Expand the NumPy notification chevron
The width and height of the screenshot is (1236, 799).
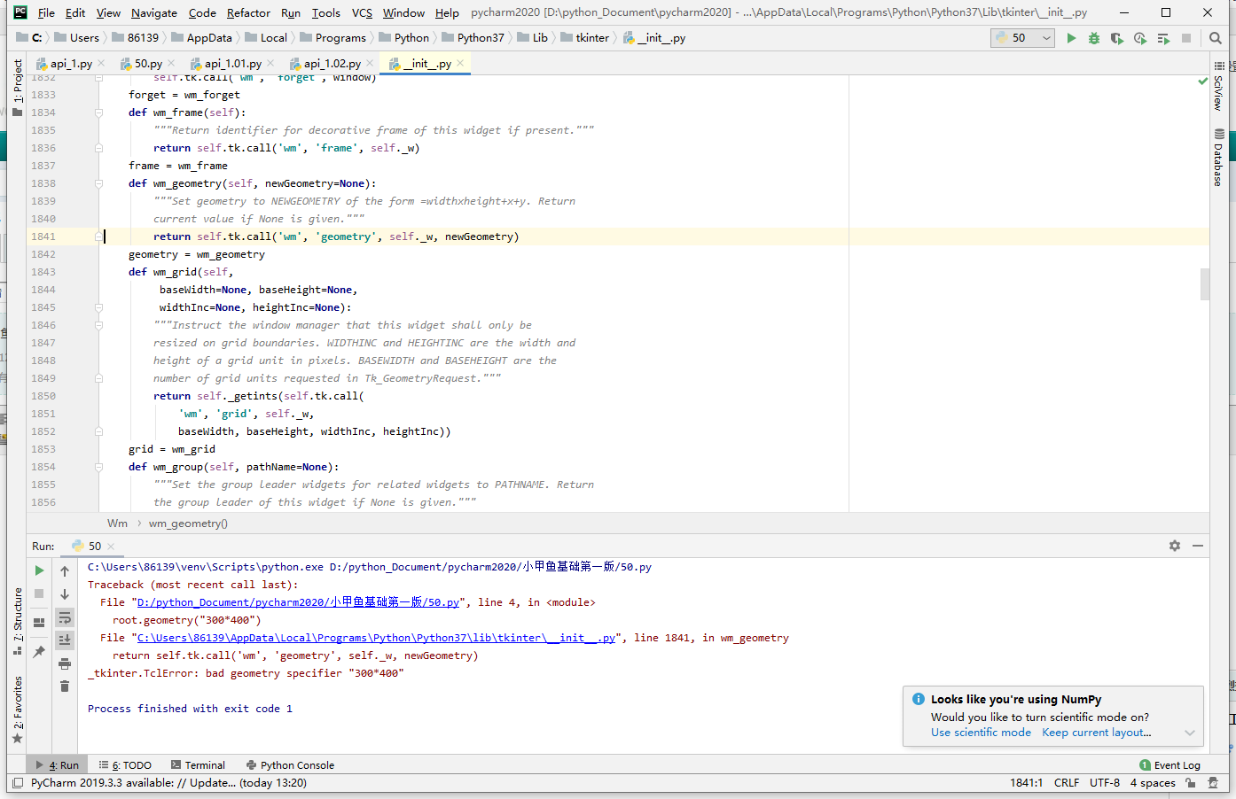1190,733
